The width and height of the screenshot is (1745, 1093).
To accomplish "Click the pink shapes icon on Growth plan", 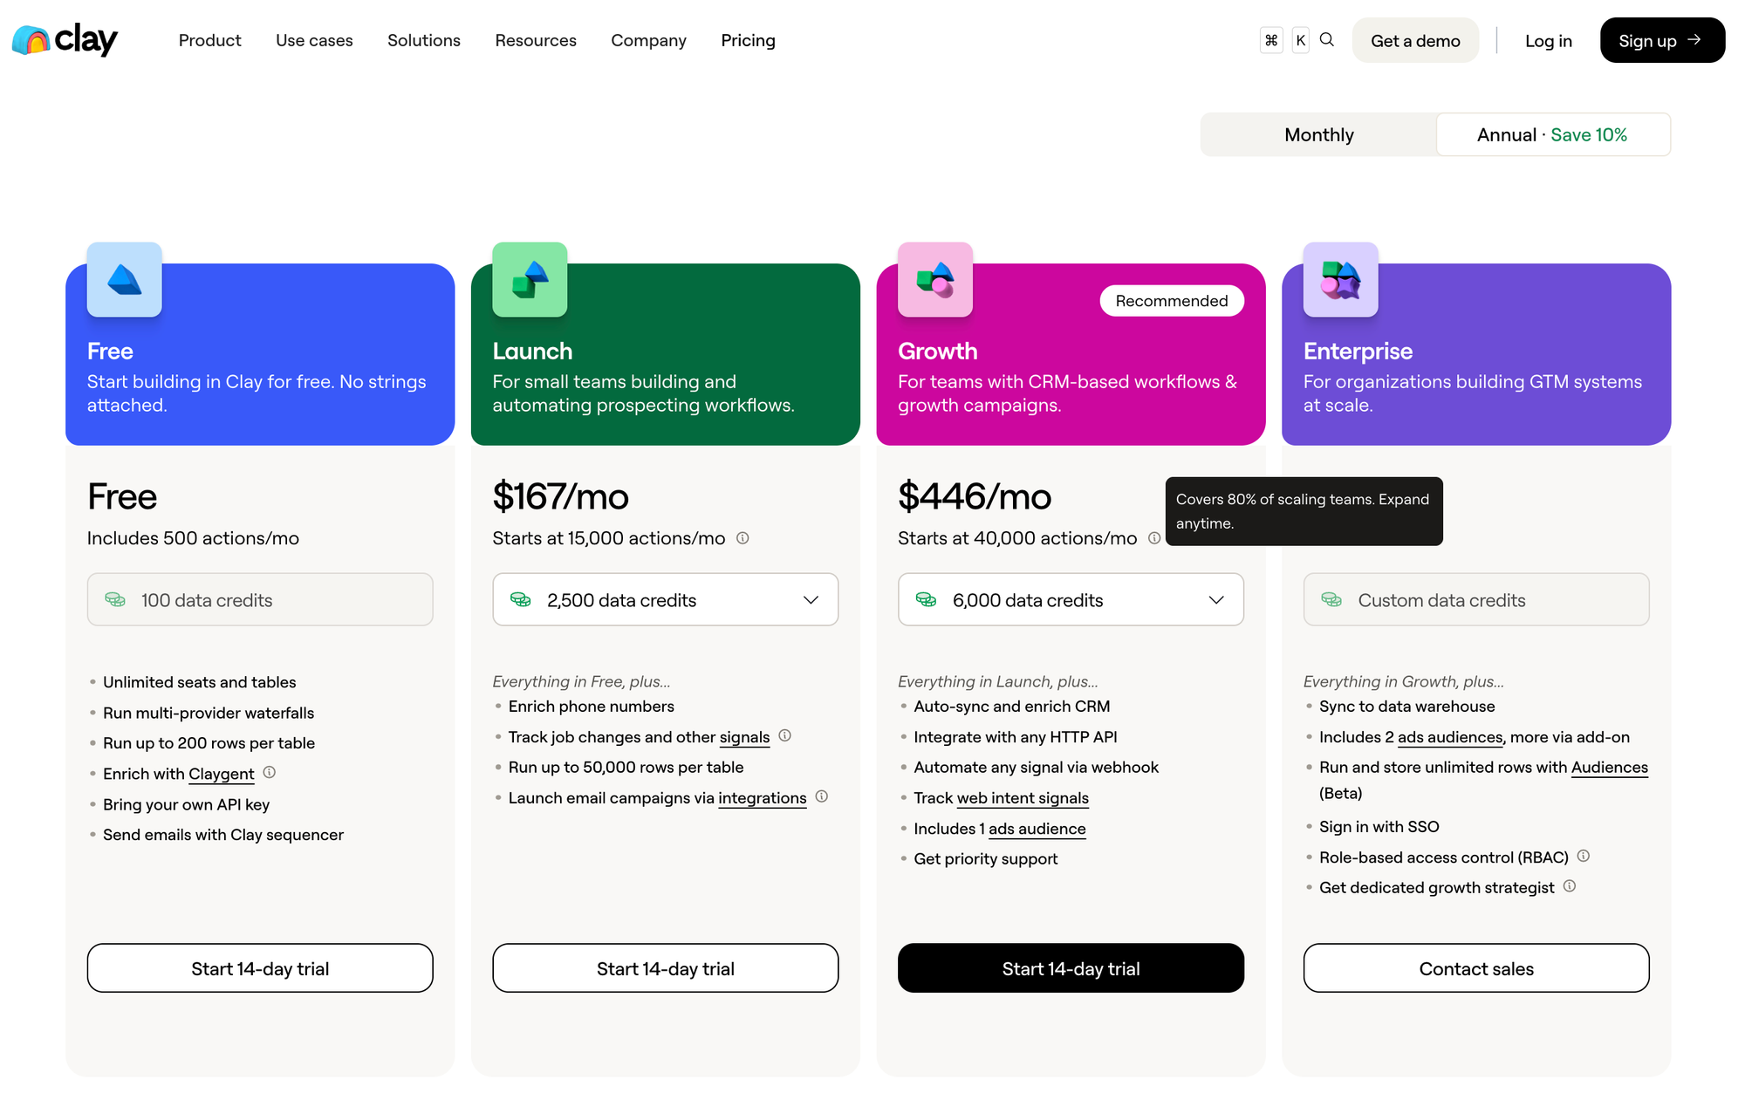I will 934,280.
